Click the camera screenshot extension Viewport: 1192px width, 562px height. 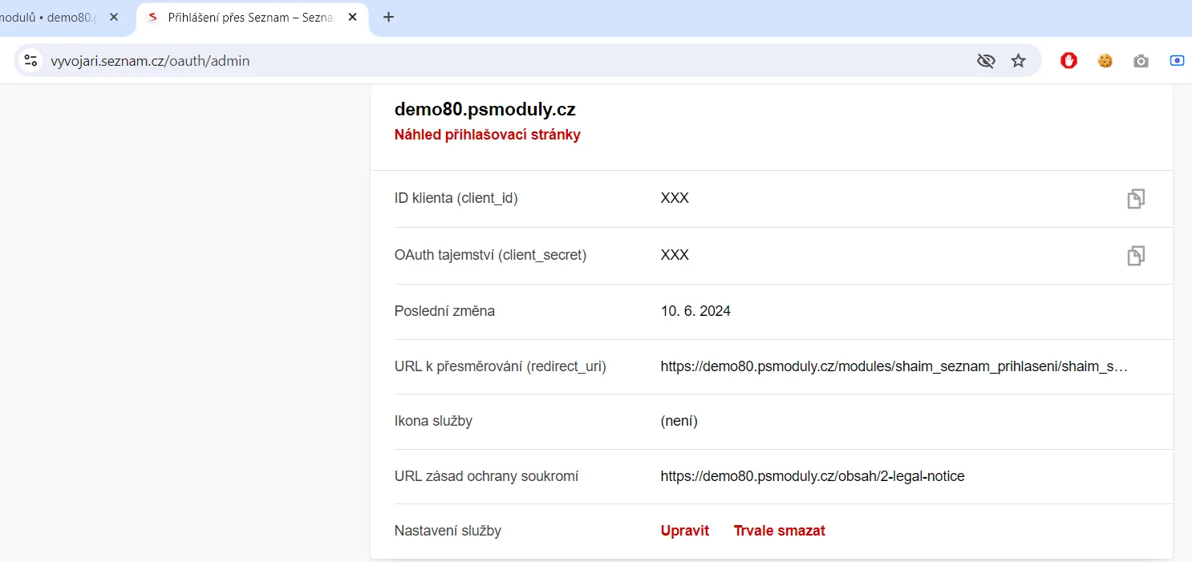tap(1141, 61)
